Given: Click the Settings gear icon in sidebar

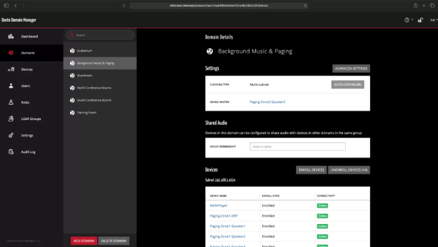Looking at the screenshot, I should pyautogui.click(x=11, y=135).
